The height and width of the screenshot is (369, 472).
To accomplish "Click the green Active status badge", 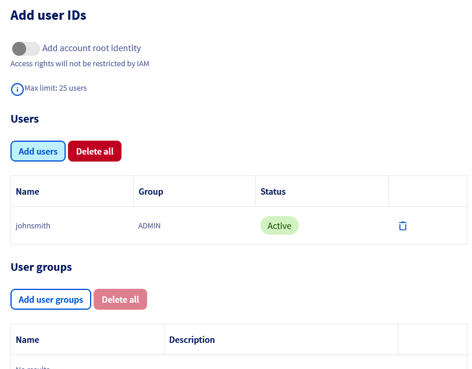I will click(x=279, y=225).
